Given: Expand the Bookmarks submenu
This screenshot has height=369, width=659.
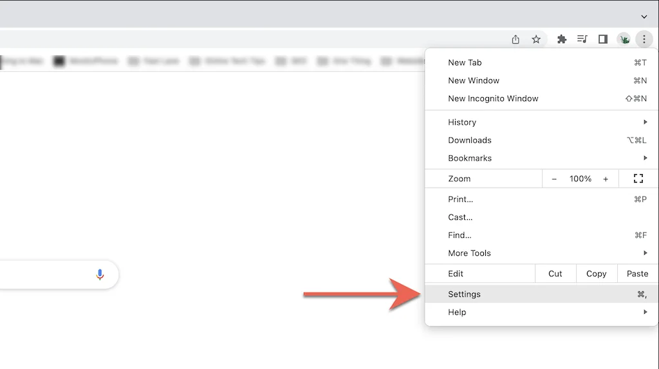Looking at the screenshot, I should click(541, 158).
